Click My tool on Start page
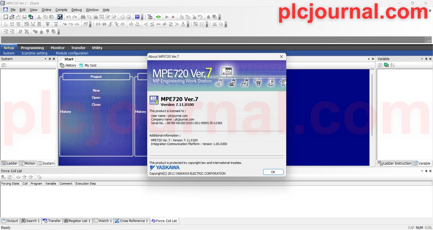The height and width of the screenshot is (230, 433). 88,65
